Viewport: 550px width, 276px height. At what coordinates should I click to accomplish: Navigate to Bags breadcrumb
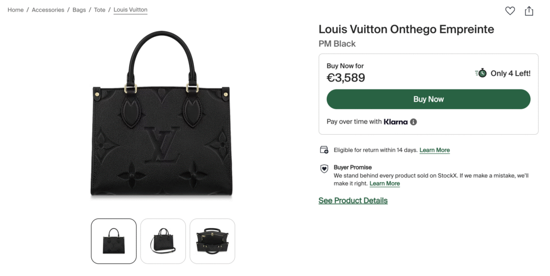pyautogui.click(x=79, y=10)
